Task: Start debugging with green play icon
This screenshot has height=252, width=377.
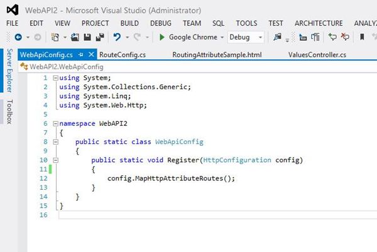Action: (x=162, y=37)
